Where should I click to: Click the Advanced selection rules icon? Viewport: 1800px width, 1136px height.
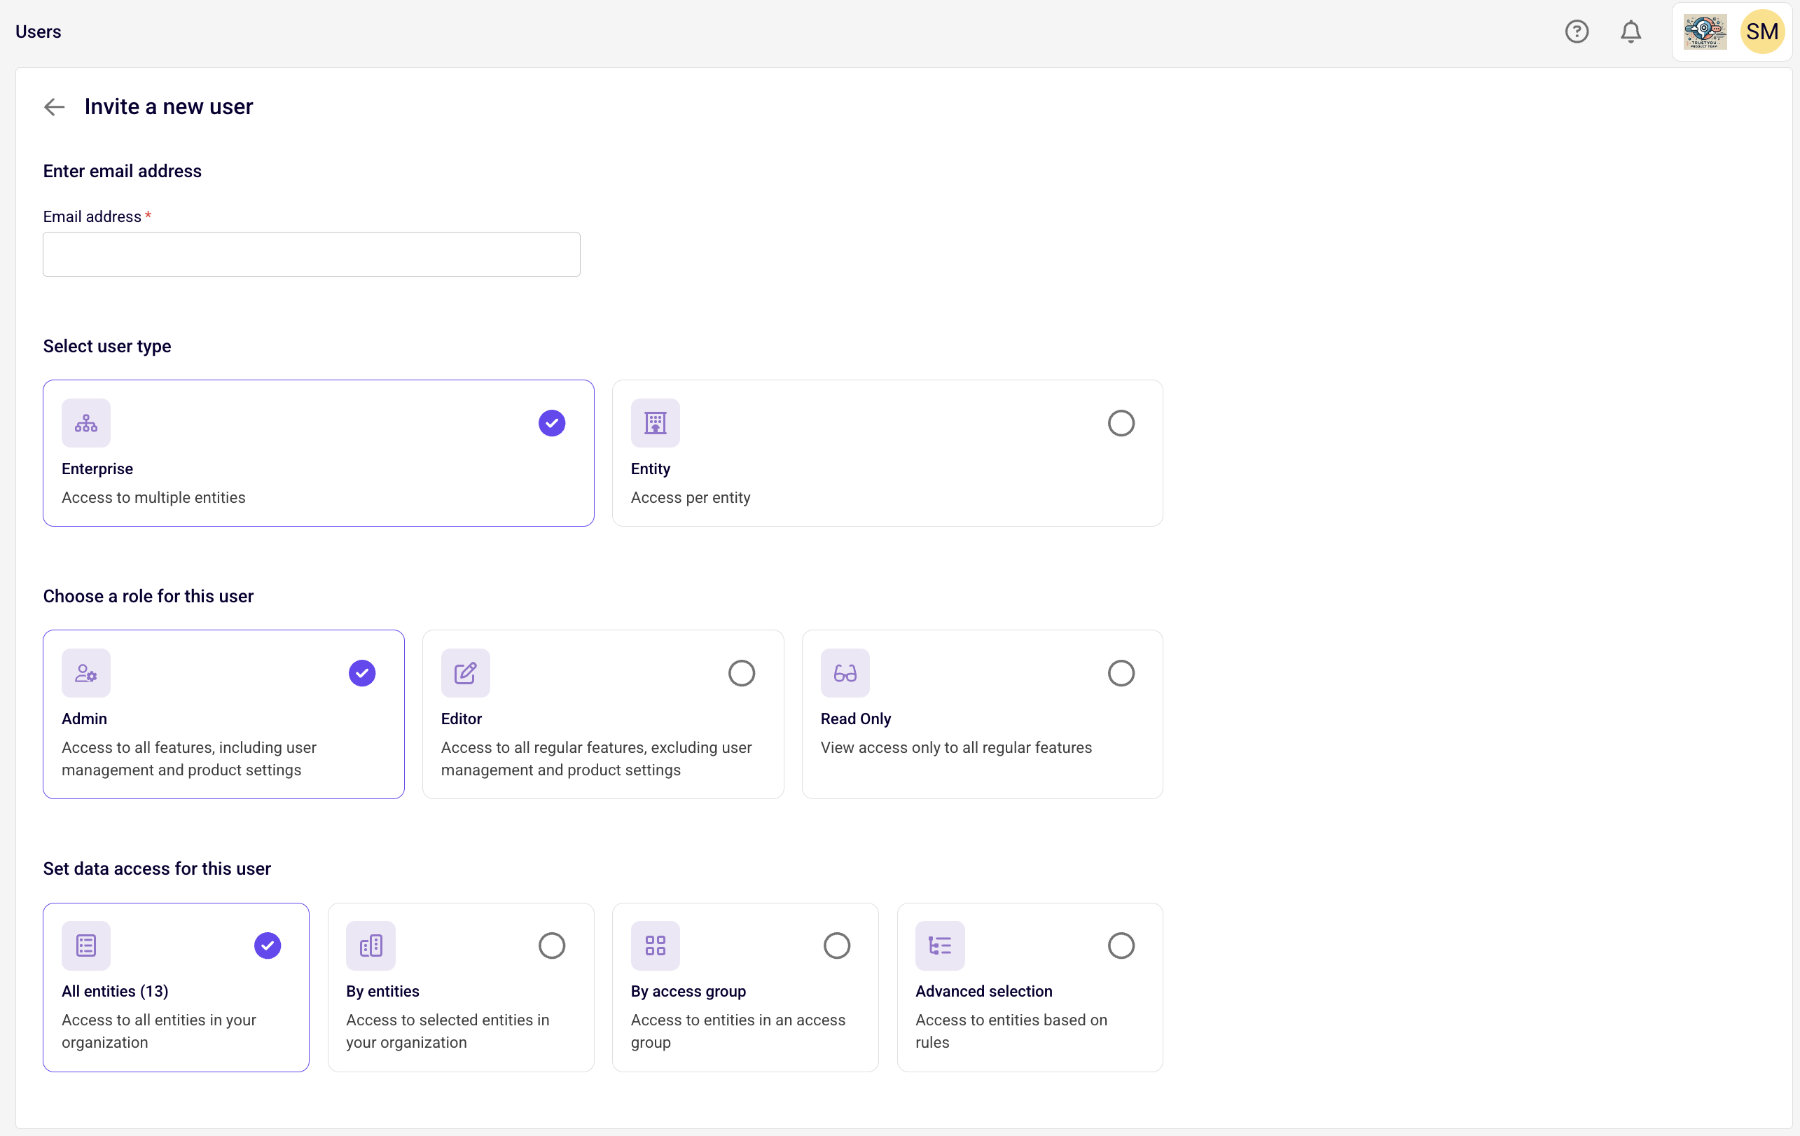pyautogui.click(x=940, y=945)
